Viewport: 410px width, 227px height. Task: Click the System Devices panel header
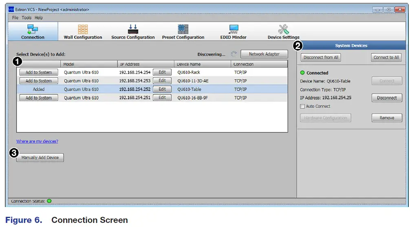point(351,45)
